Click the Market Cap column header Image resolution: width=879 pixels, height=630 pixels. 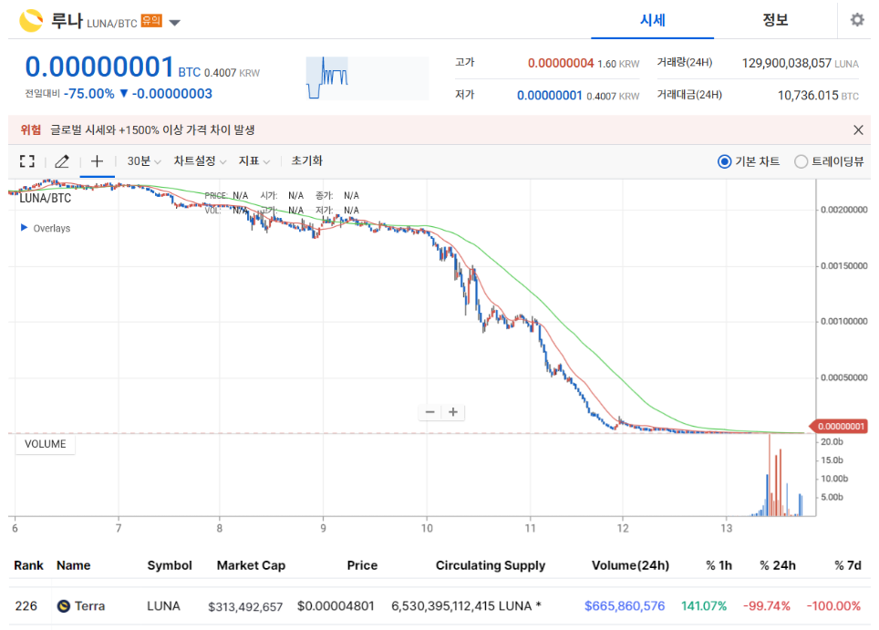point(251,565)
